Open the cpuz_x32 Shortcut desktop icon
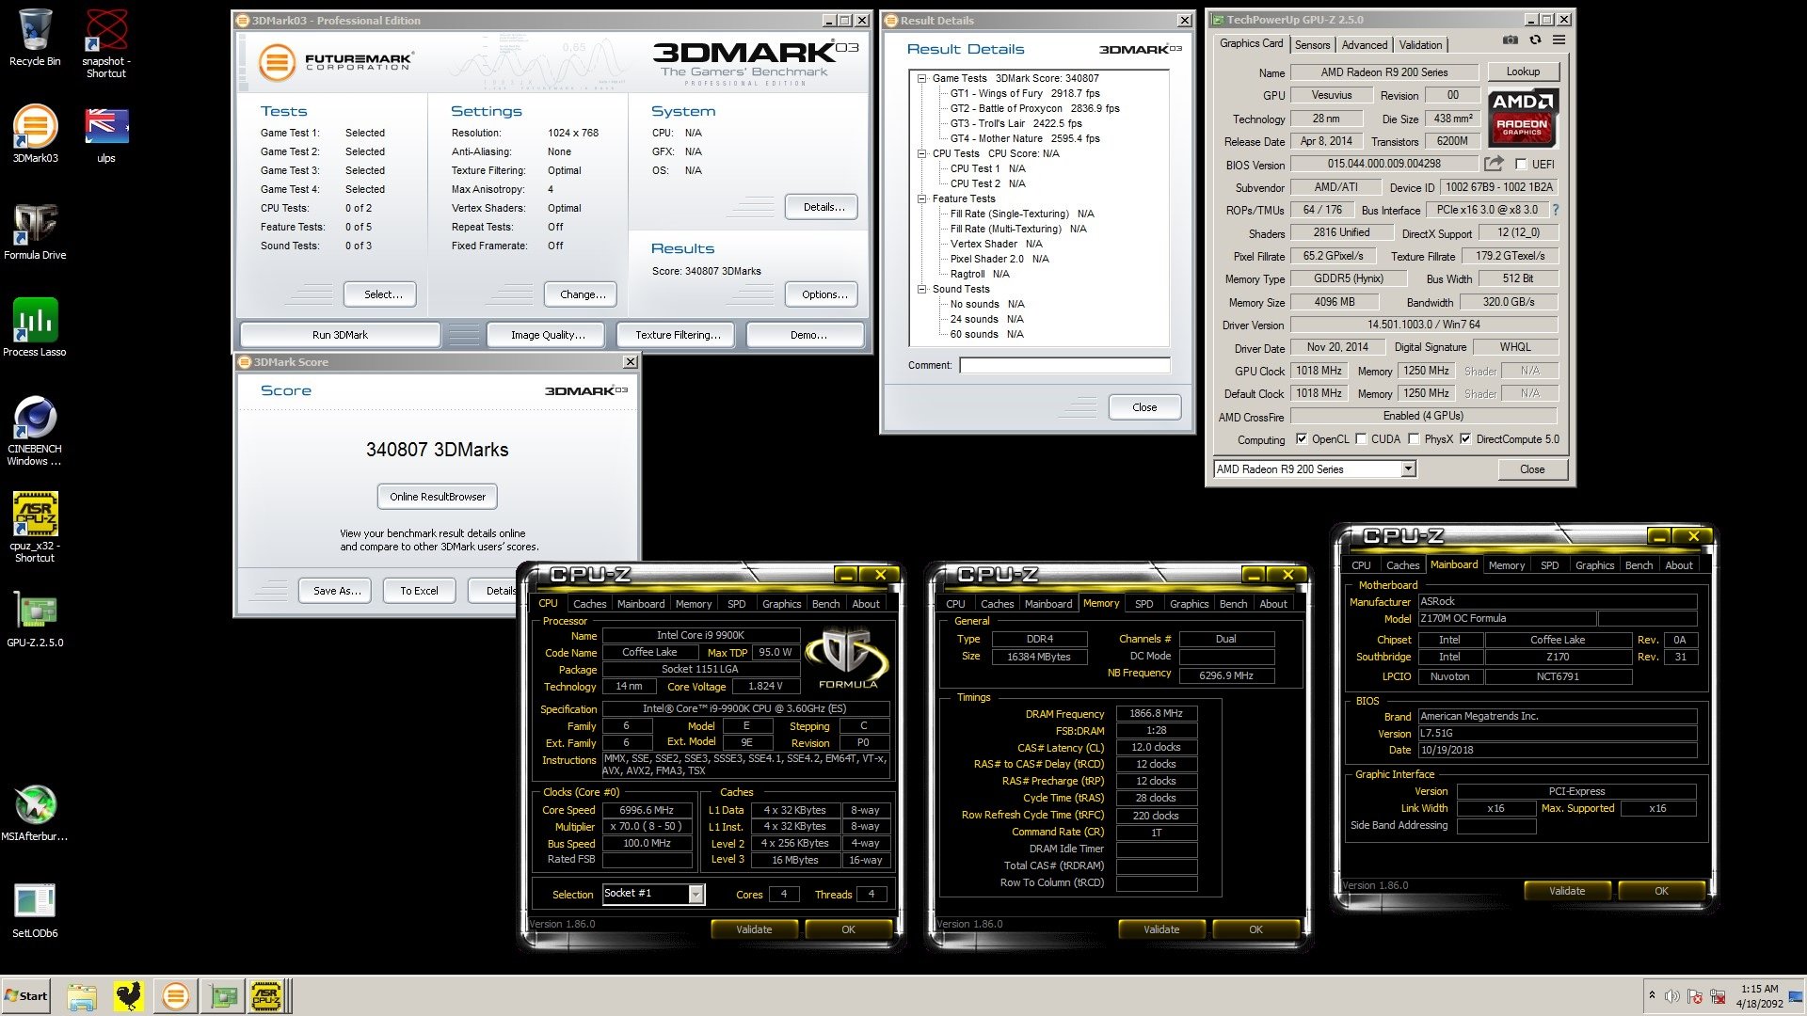This screenshot has height=1016, width=1807. click(x=35, y=528)
